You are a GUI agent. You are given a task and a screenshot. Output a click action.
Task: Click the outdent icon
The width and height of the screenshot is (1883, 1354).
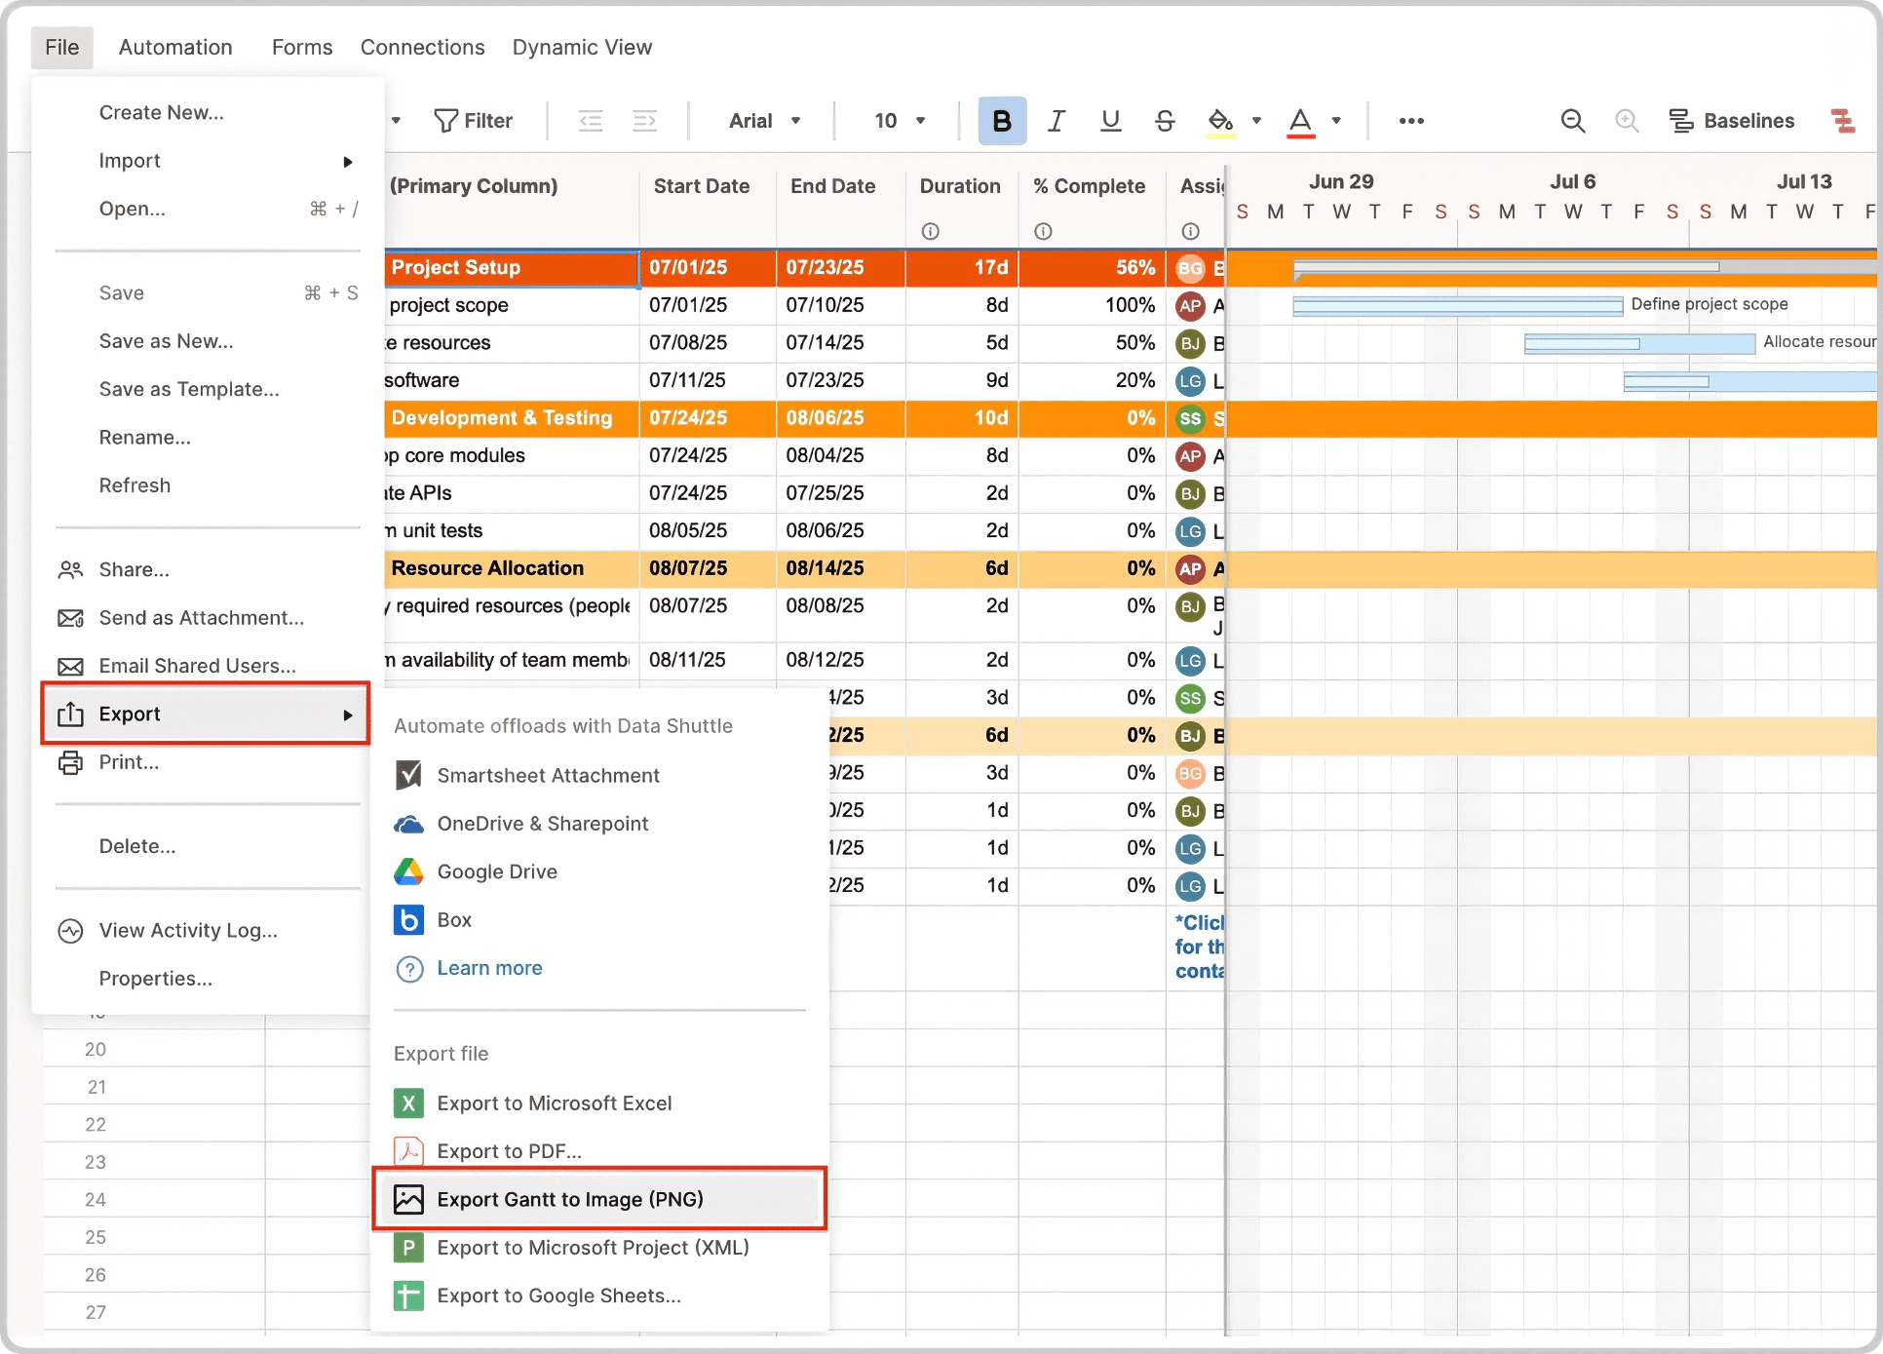pyautogui.click(x=591, y=120)
